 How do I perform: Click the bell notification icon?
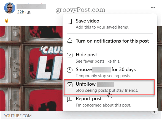[70, 41]
